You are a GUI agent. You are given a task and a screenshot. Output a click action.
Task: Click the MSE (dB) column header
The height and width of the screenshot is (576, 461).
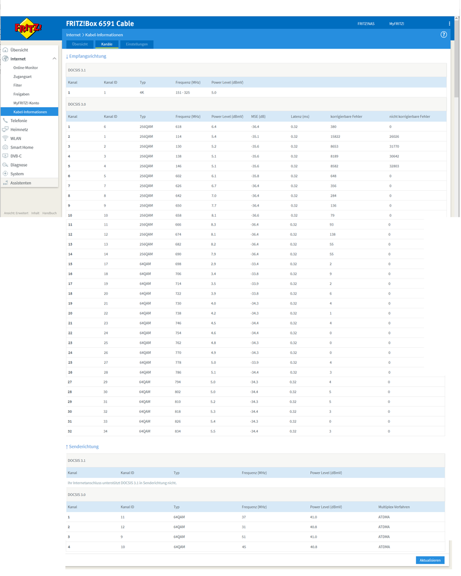point(258,116)
